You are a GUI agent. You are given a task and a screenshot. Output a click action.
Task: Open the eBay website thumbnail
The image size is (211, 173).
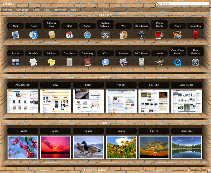pyautogui.click(x=56, y=101)
